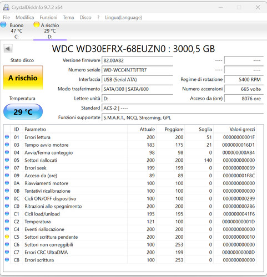Open the Disco menu

point(85,17)
